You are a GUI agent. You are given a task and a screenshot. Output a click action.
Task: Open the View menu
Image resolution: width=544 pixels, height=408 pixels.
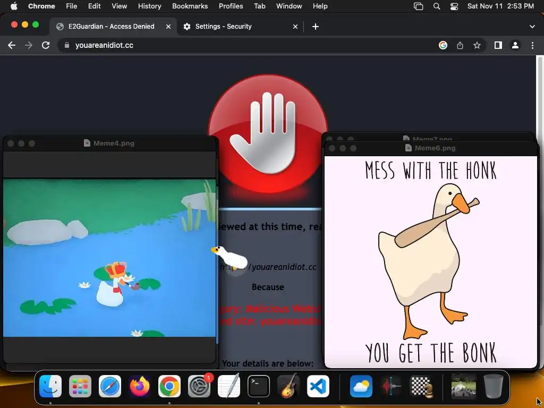(x=120, y=6)
